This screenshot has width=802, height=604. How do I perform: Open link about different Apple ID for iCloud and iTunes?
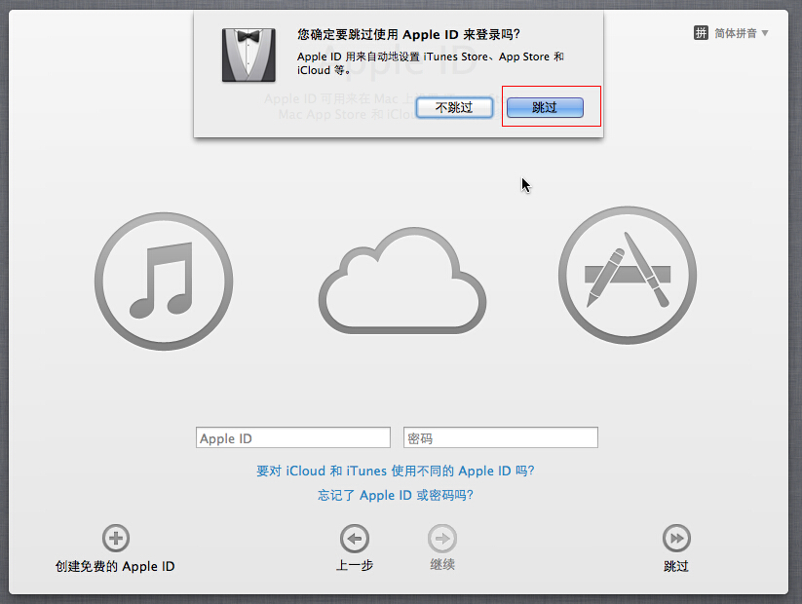coord(396,471)
